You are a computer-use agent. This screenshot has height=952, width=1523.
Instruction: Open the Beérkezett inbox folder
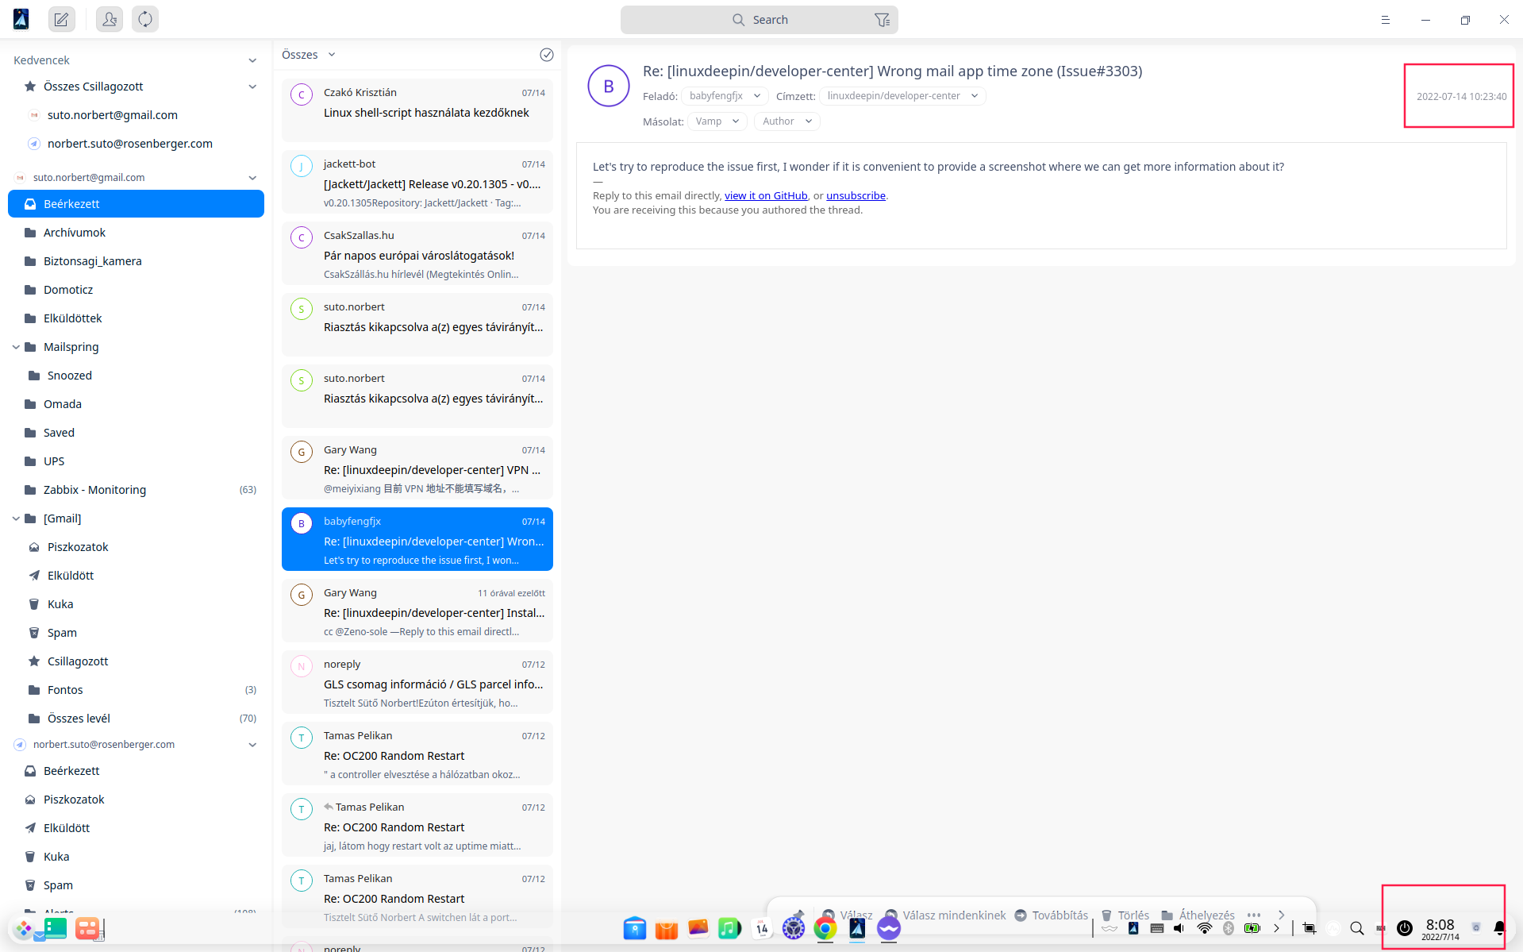click(71, 203)
